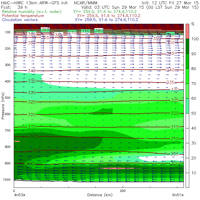Click the '300' pressure axis tick label

[x=8, y=65]
